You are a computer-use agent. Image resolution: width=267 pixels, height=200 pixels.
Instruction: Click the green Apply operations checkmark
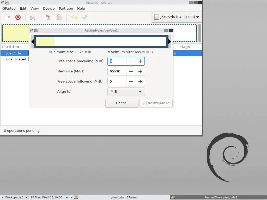click(x=85, y=17)
